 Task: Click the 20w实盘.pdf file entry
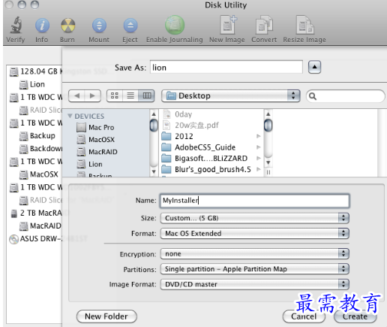(x=190, y=125)
